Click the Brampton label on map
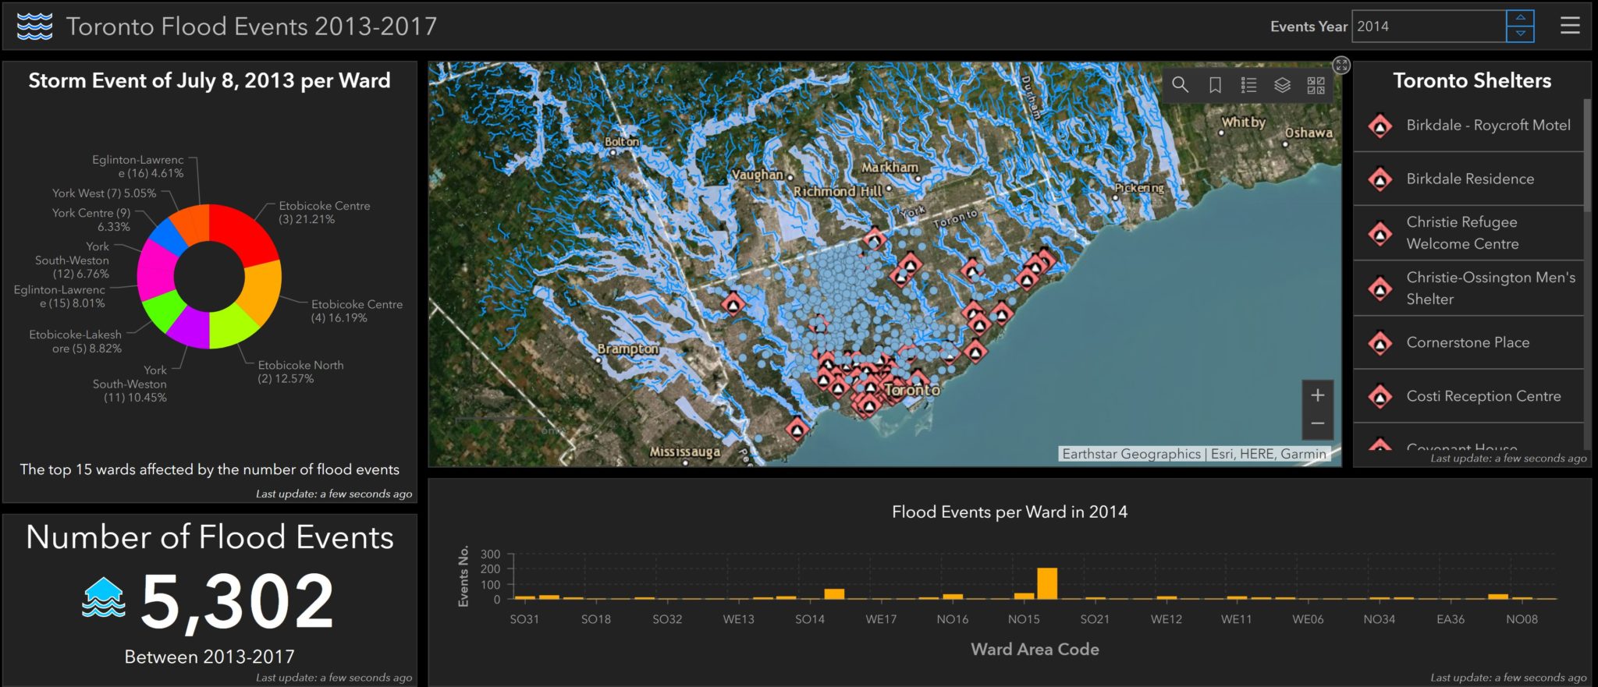 point(628,349)
